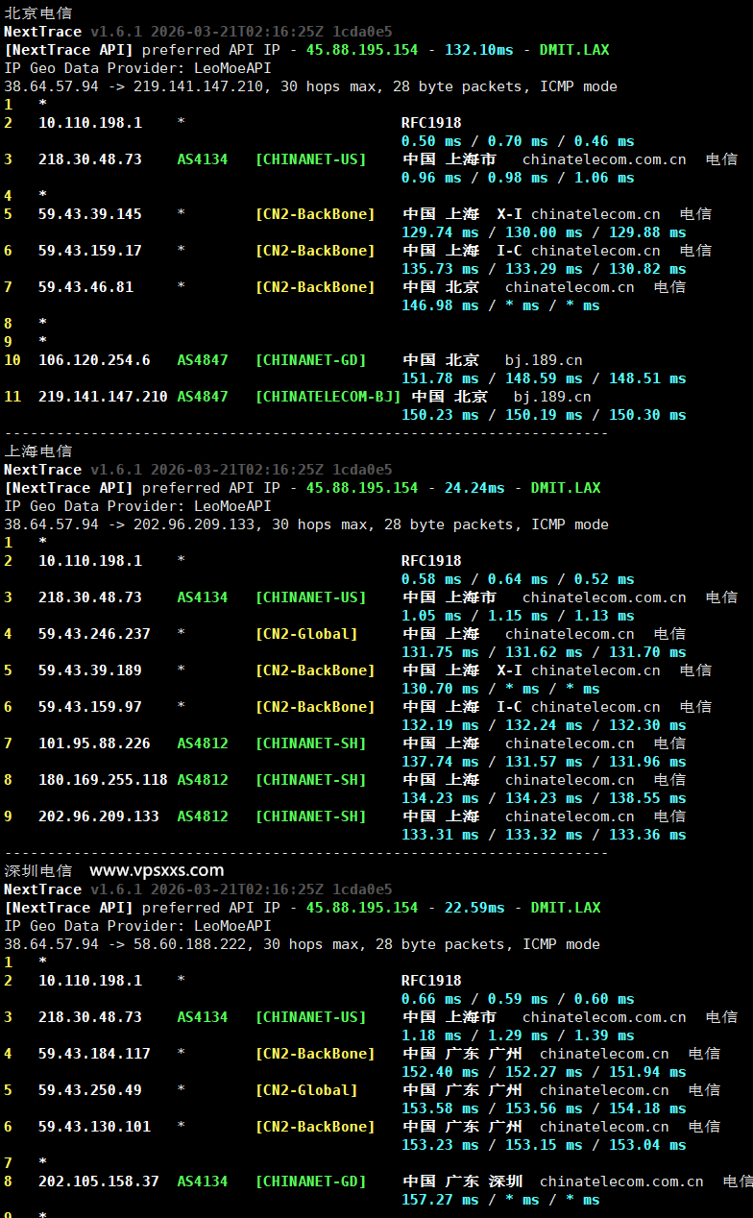This screenshot has height=1218, width=753.
Task: Click hop IP address 59.43.46.81
Action: point(85,287)
